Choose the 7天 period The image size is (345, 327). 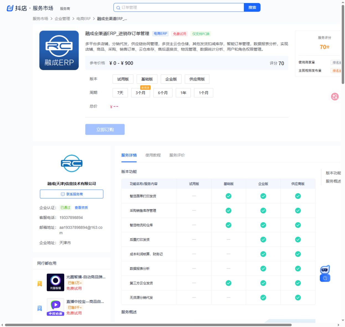click(120, 93)
